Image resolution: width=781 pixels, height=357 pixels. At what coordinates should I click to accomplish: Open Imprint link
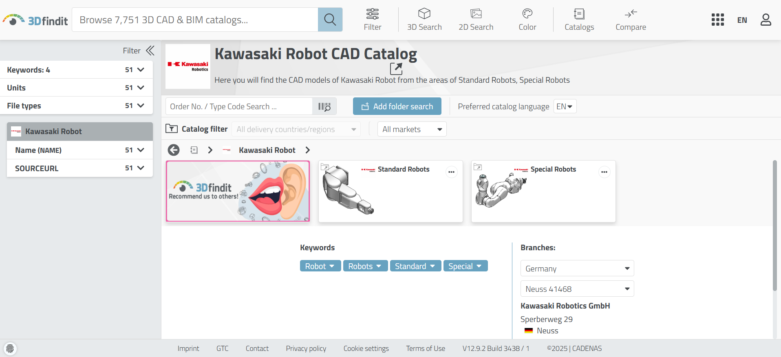point(188,348)
